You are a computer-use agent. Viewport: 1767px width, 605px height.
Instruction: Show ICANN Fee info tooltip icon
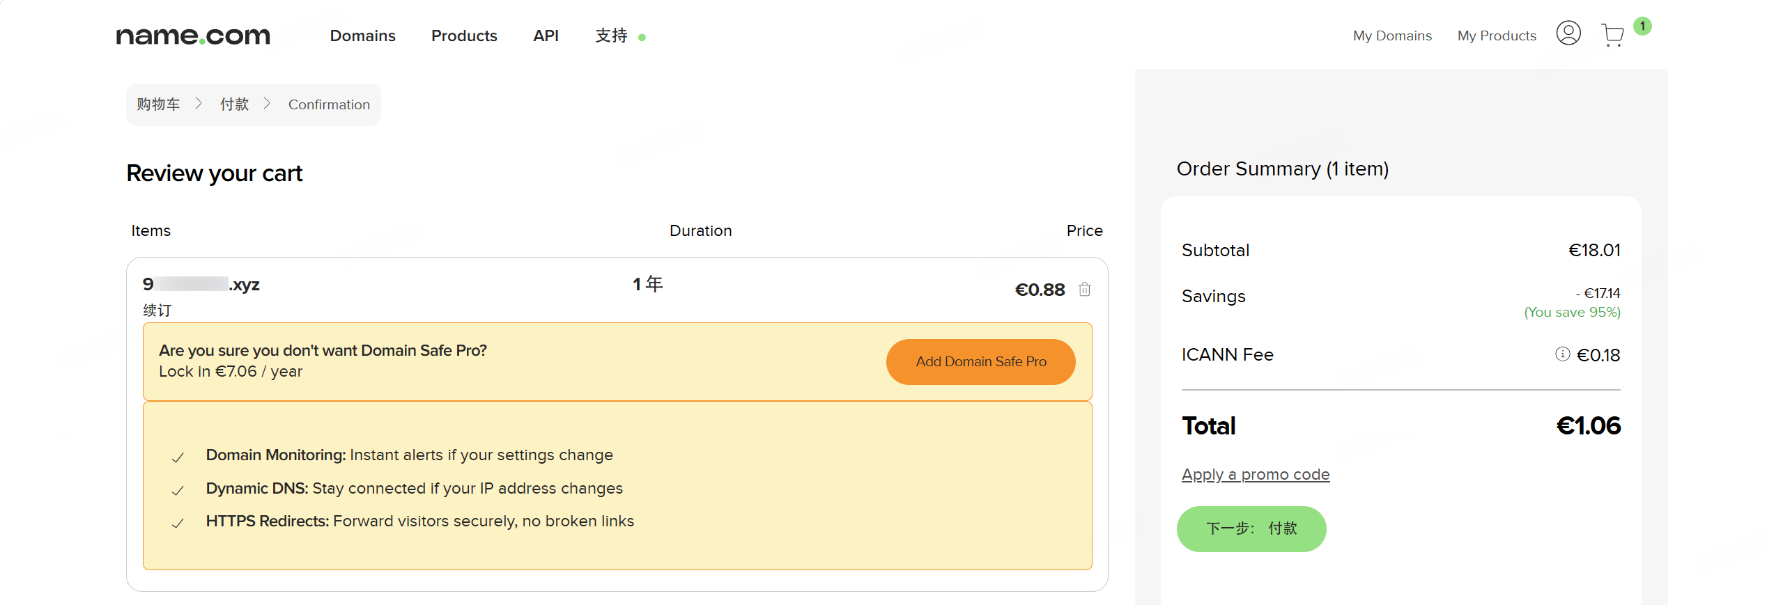[x=1563, y=354]
